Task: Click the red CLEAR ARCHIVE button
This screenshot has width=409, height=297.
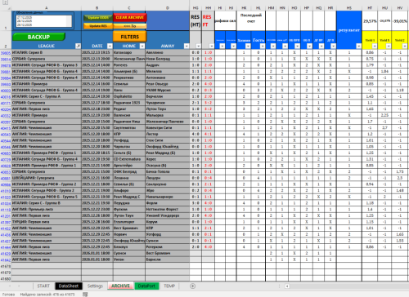Action: click(x=130, y=17)
